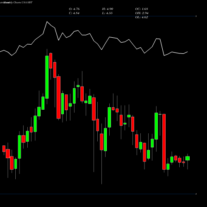Screen dimensions: 207x207
Task: Select the long red candlestick before the final consolidation
Action: coord(164,142)
